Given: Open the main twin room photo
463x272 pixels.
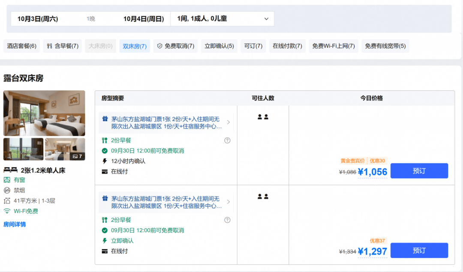Looking at the screenshot, I should click(x=44, y=113).
